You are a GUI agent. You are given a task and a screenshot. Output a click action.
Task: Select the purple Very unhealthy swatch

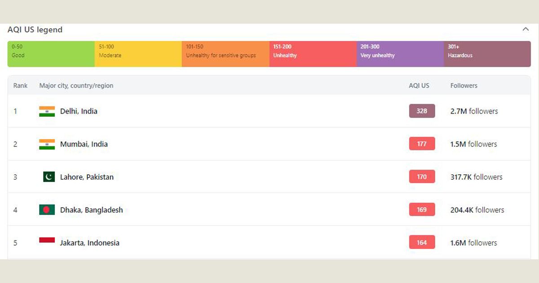[x=400, y=54]
